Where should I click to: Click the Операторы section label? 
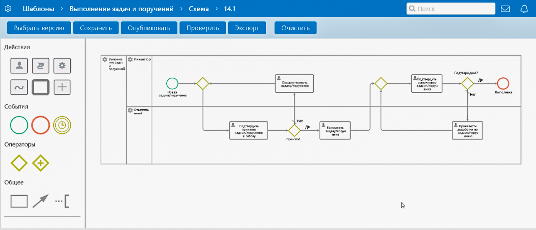click(20, 144)
